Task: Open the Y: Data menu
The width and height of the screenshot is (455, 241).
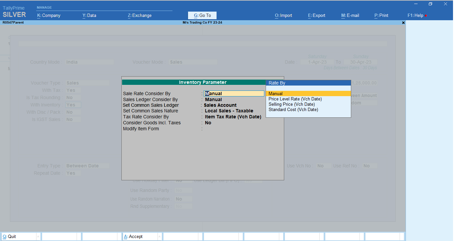Action: [89, 15]
